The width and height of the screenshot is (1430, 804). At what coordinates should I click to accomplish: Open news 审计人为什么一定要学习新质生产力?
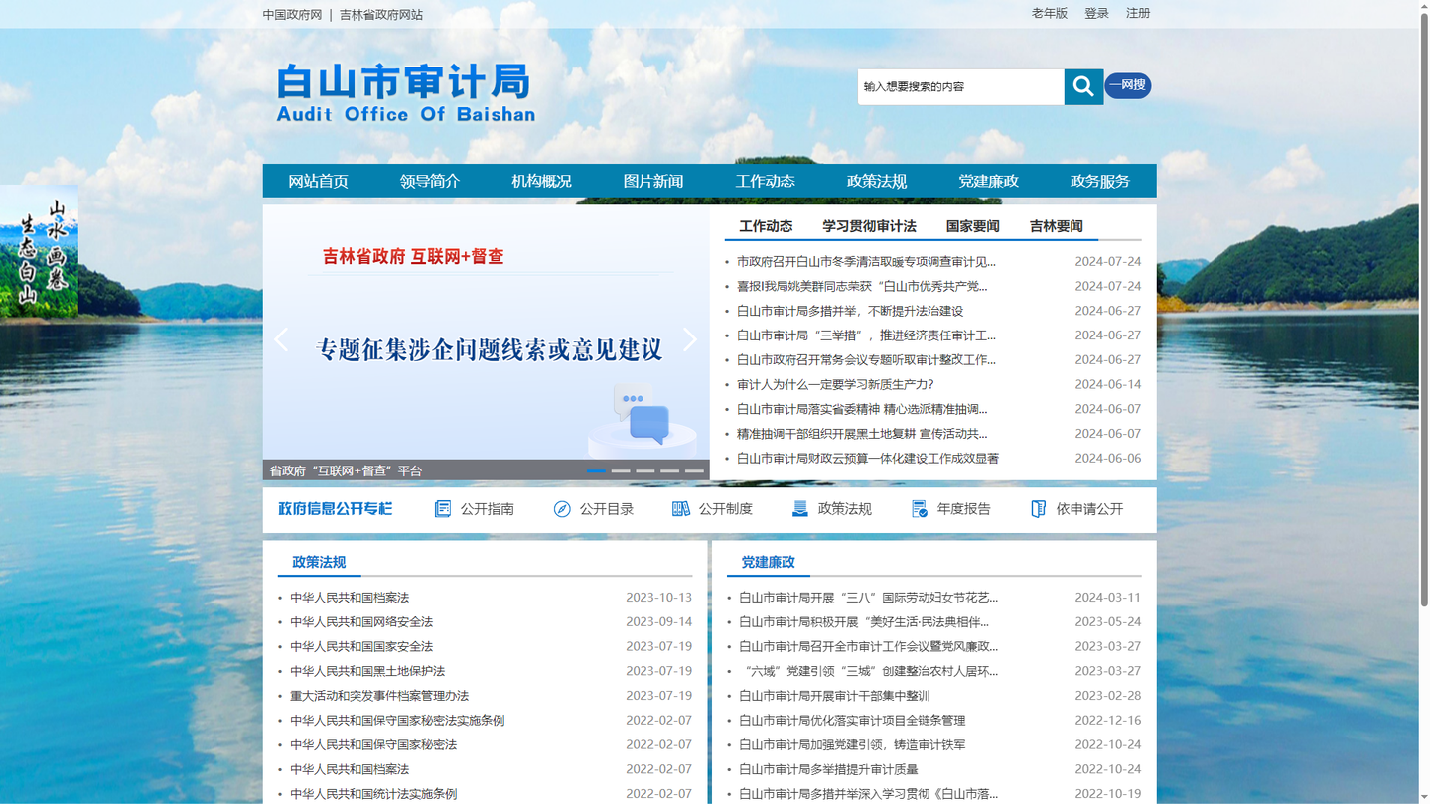pos(835,384)
